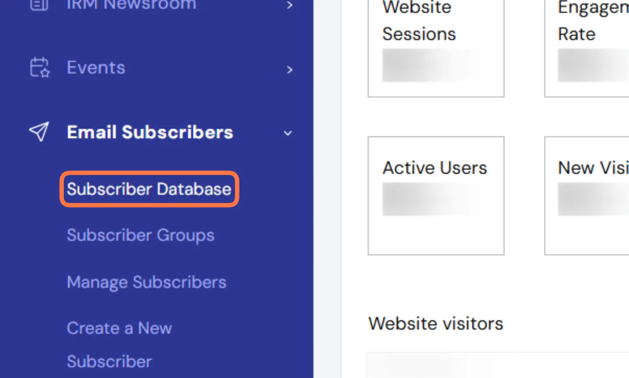Click the Email Subscribers paper plane icon
The height and width of the screenshot is (378, 629).
pos(39,132)
